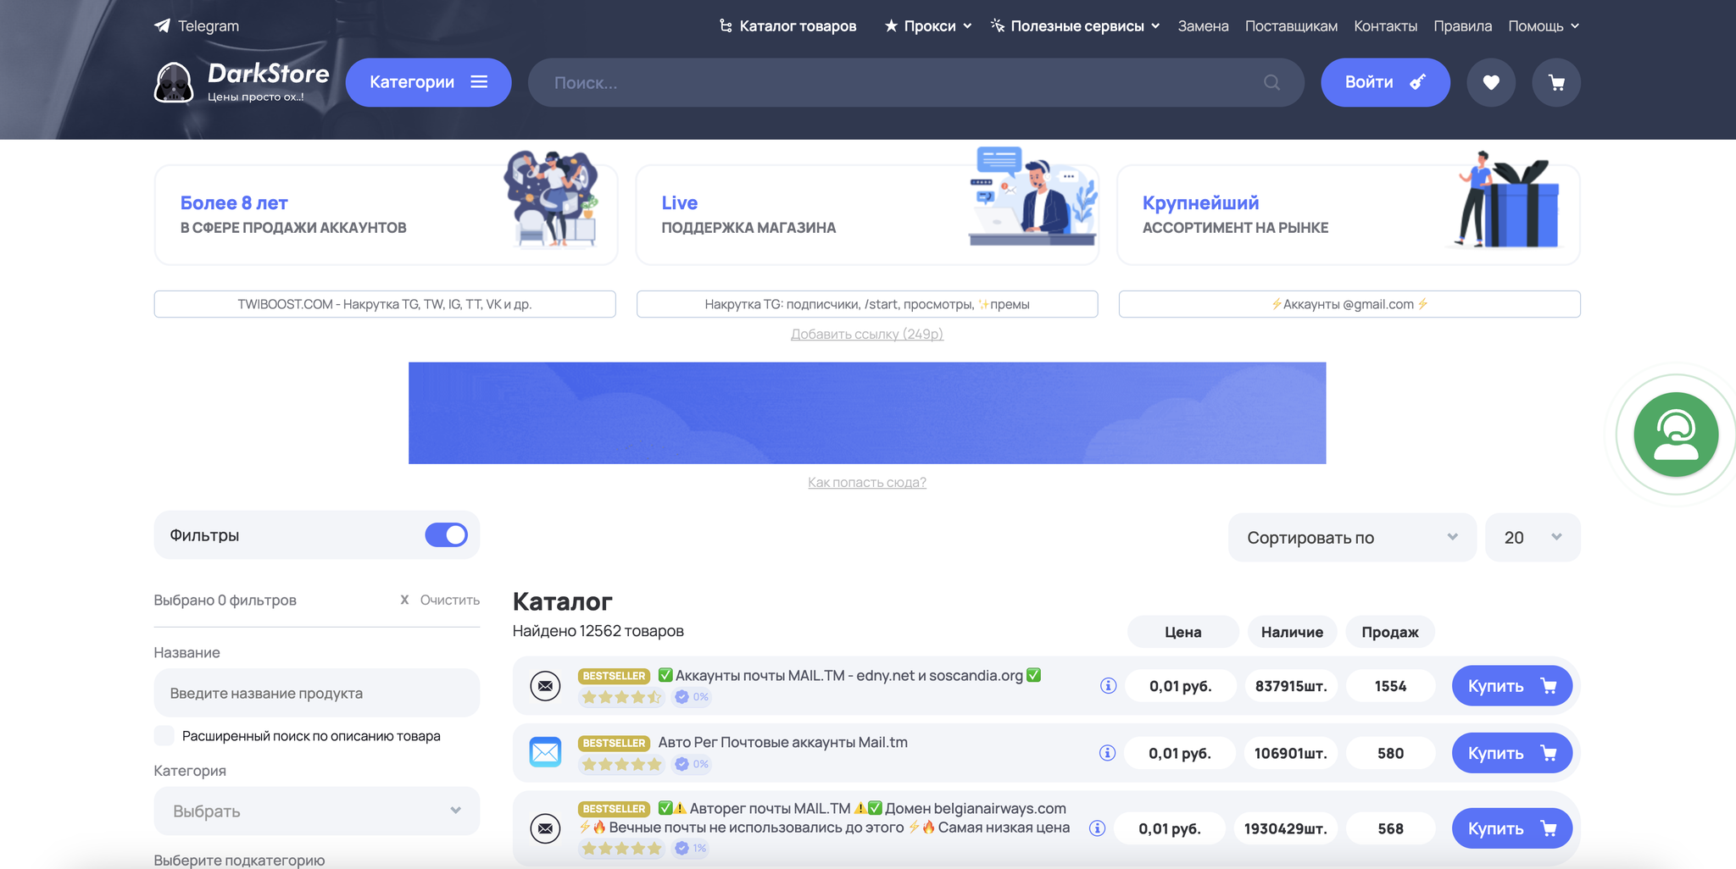Open the shopping cart icon in header
Screen dimensions: 1736x869
click(1556, 82)
